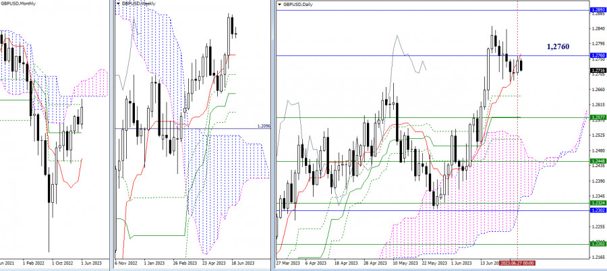The height and width of the screenshot is (271, 607).
Task: Click the 1.2840 value on the price axis
Action: pos(598,28)
